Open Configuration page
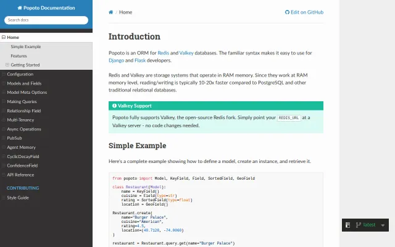 (20, 74)
